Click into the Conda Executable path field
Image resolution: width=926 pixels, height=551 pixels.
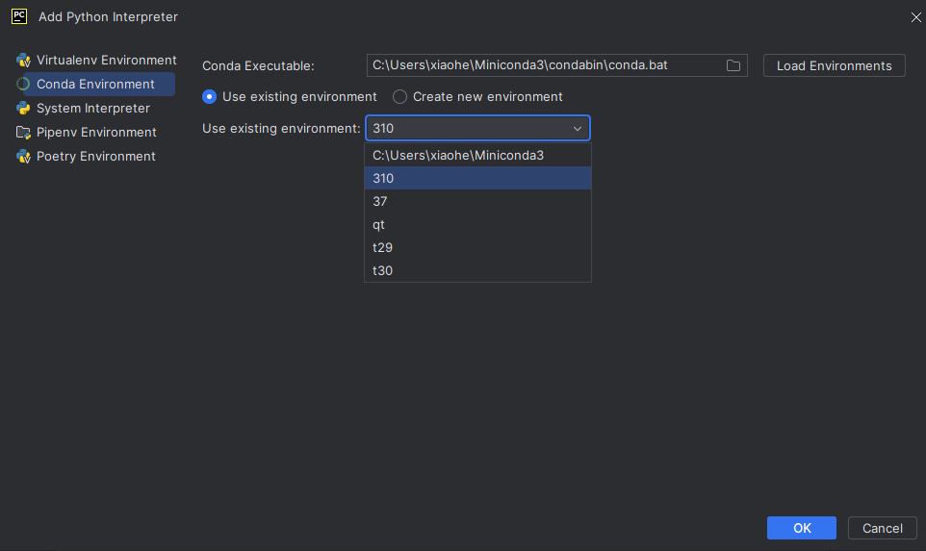(543, 65)
